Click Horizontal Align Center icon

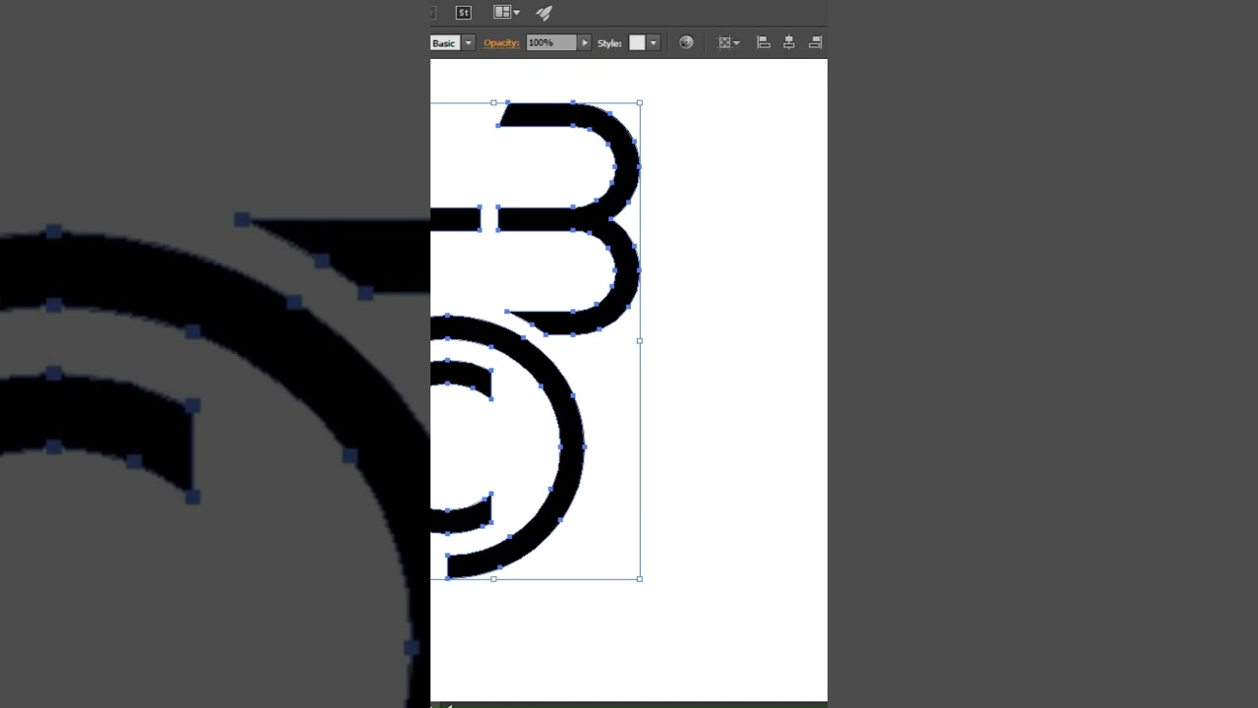click(788, 42)
